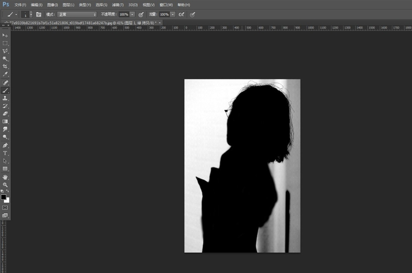Select the Horizontal Type tool
Viewport: 412px width, 273px height.
(x=6, y=153)
